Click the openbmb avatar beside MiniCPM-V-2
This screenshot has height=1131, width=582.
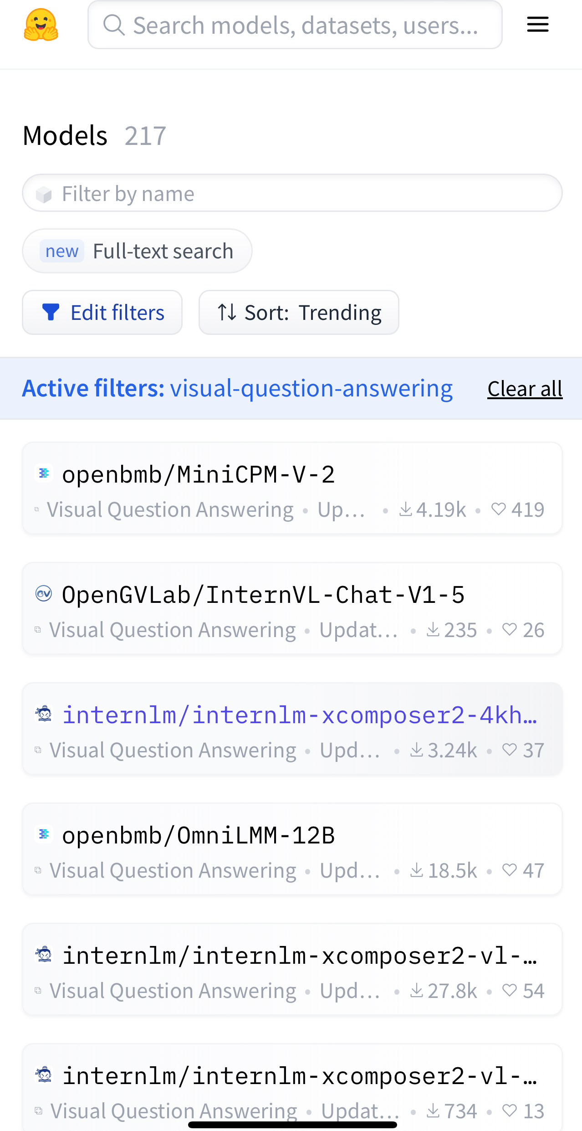click(44, 473)
